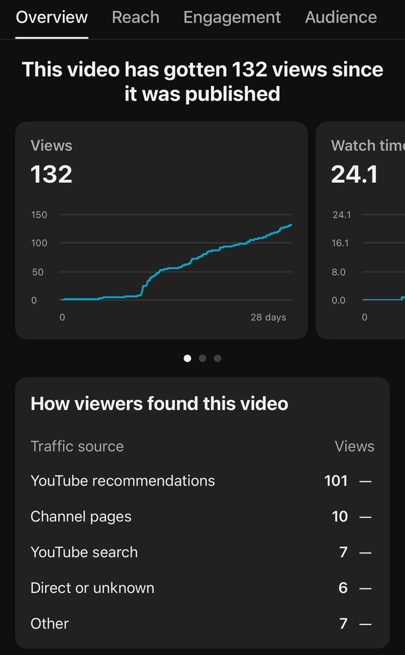Viewport: 405px width, 655px height.
Task: Select the Views chart card
Action: [161, 230]
